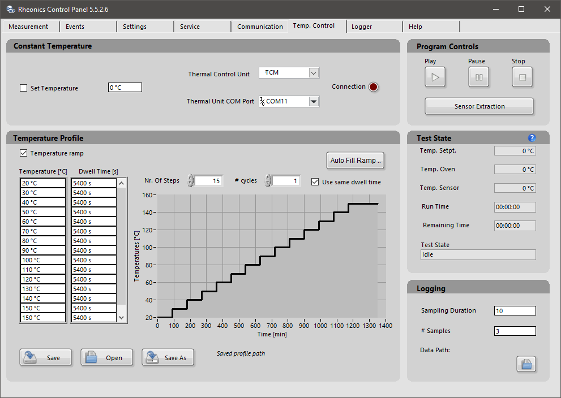
Task: Click dwell time list scroll-down arrow
Action: tap(122, 318)
